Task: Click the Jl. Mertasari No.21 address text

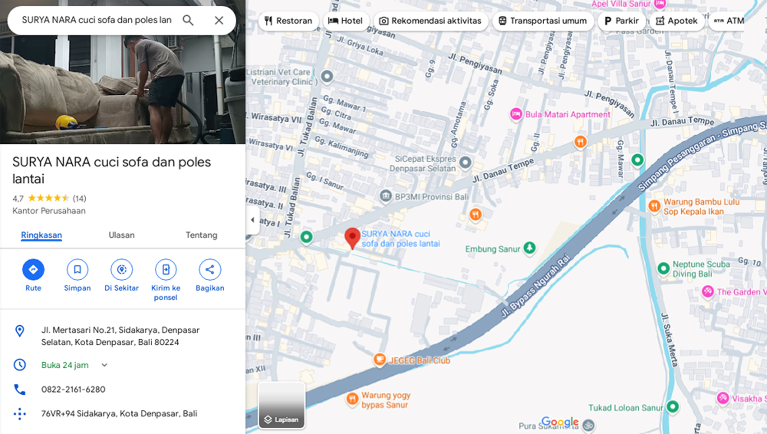Action: (x=120, y=336)
